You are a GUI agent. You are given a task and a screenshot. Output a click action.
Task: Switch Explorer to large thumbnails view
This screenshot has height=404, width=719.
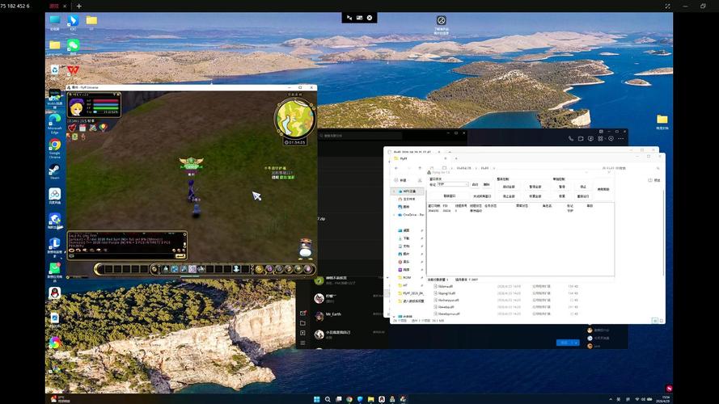661,321
